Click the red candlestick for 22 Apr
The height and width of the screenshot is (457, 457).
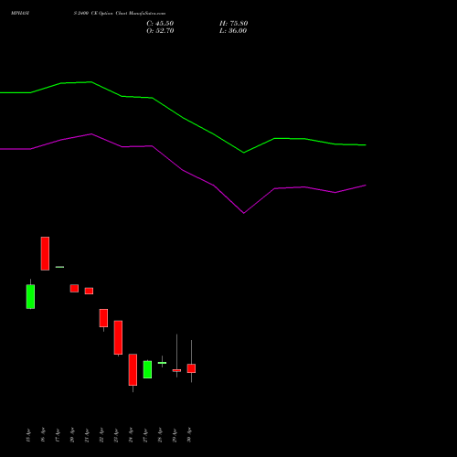point(103,318)
